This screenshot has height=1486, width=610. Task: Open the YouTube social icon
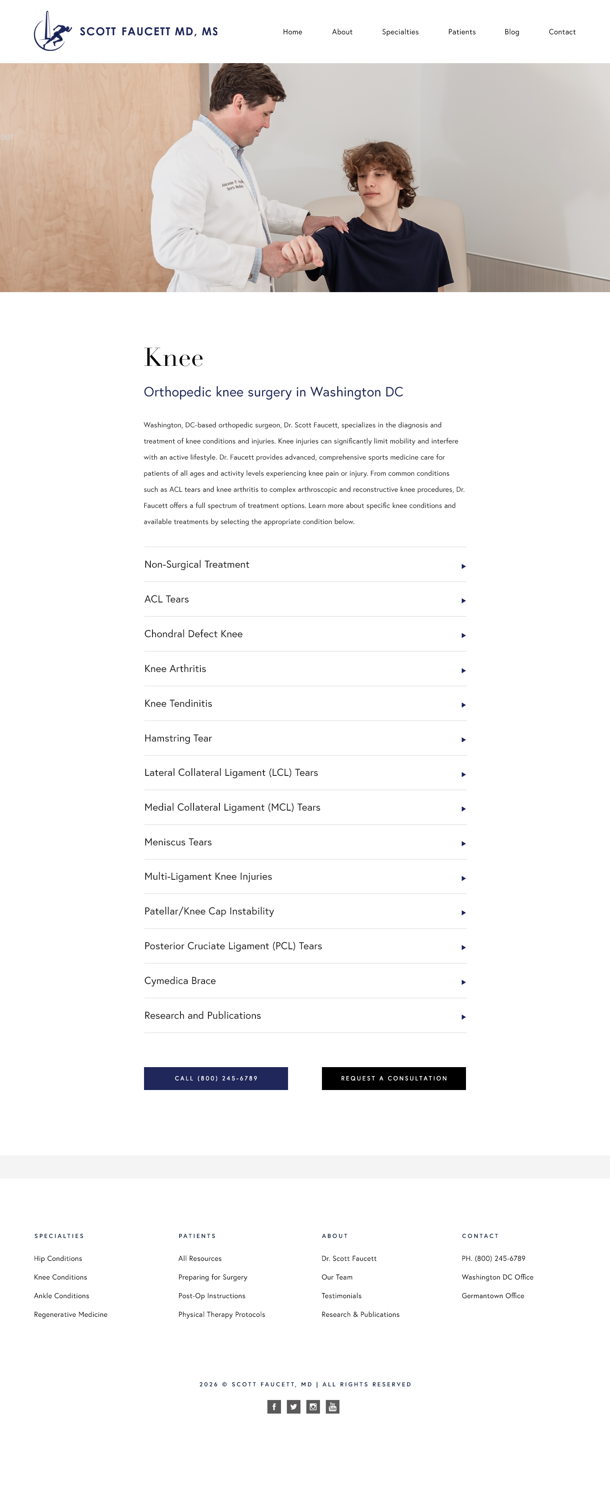(333, 1406)
